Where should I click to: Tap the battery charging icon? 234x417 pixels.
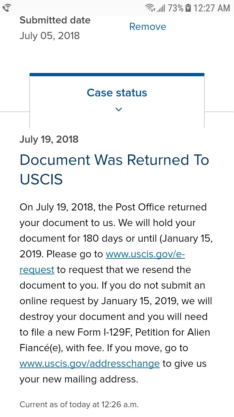click(x=188, y=8)
